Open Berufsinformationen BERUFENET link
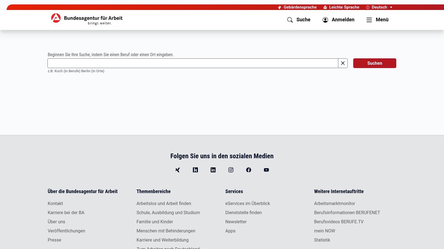The height and width of the screenshot is (249, 444). [347, 212]
